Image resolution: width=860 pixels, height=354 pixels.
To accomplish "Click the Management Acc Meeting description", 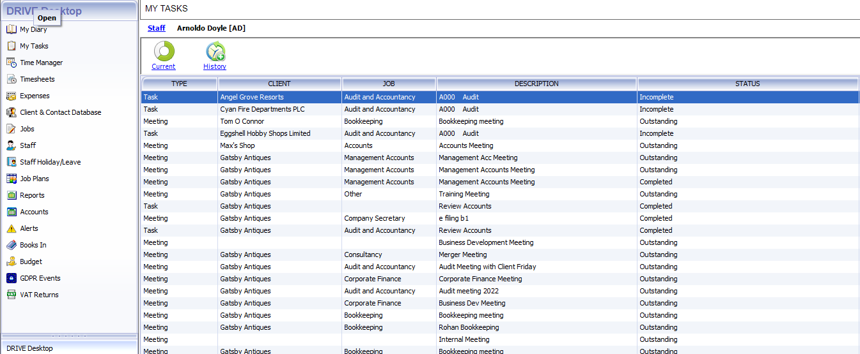I will point(478,158).
